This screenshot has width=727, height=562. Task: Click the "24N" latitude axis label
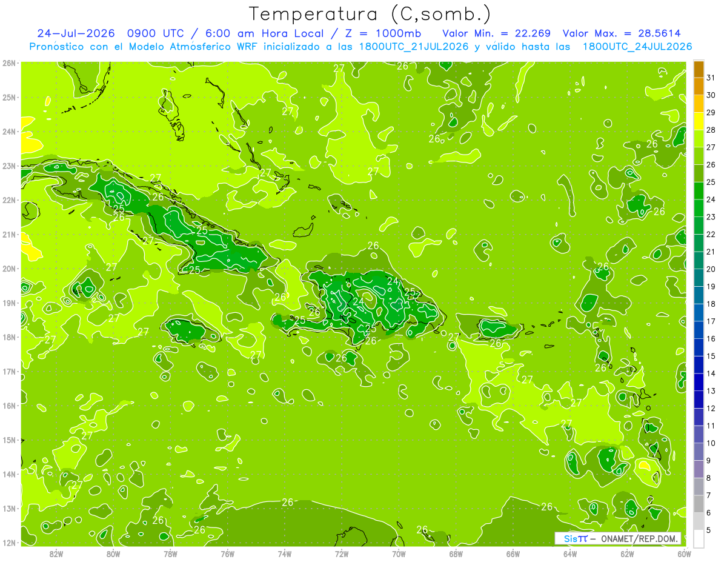(9, 132)
